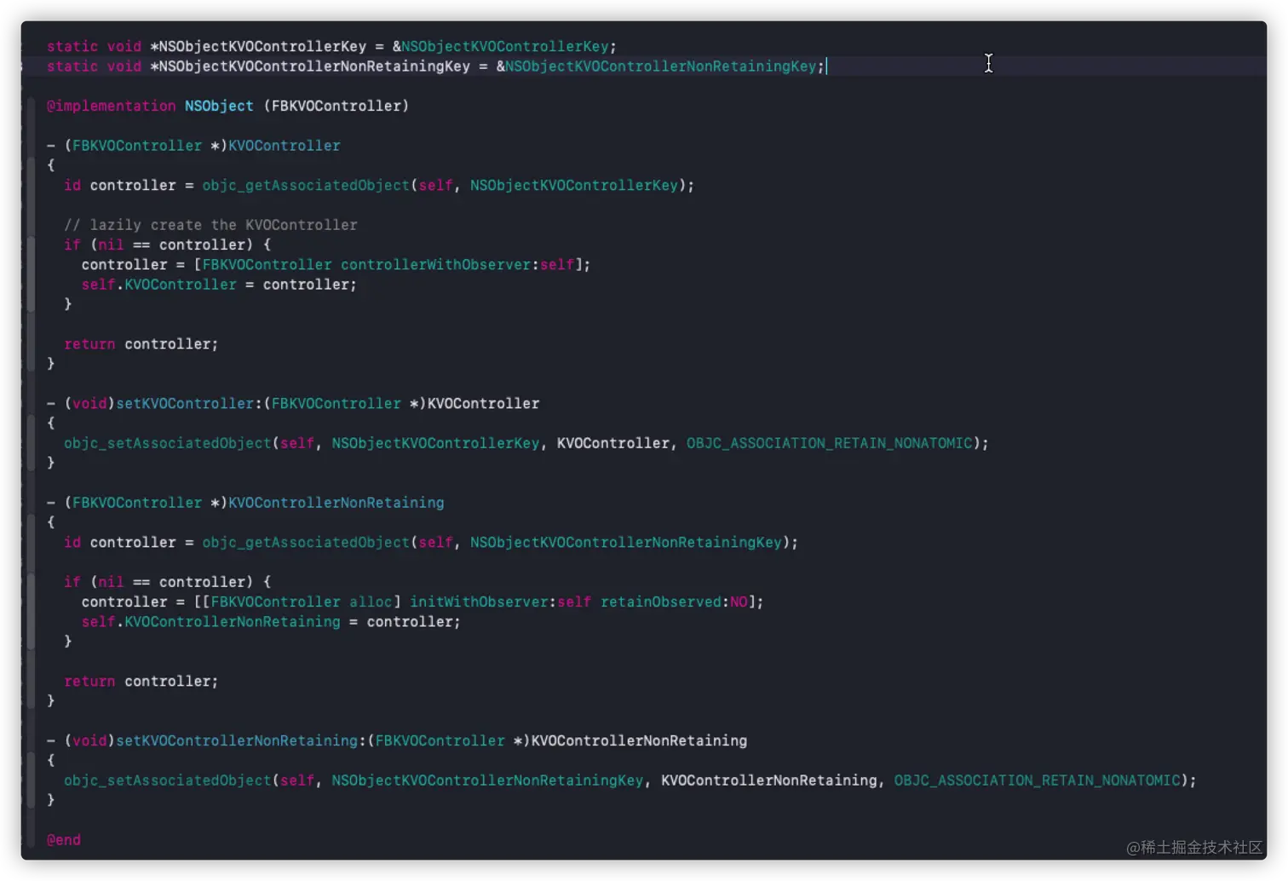Viewport: 1288px width, 881px height.
Task: Click the "initWithObserver:" selector part
Action: [x=483, y=602]
